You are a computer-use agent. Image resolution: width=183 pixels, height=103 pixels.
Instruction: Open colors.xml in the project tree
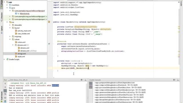tap(21, 42)
